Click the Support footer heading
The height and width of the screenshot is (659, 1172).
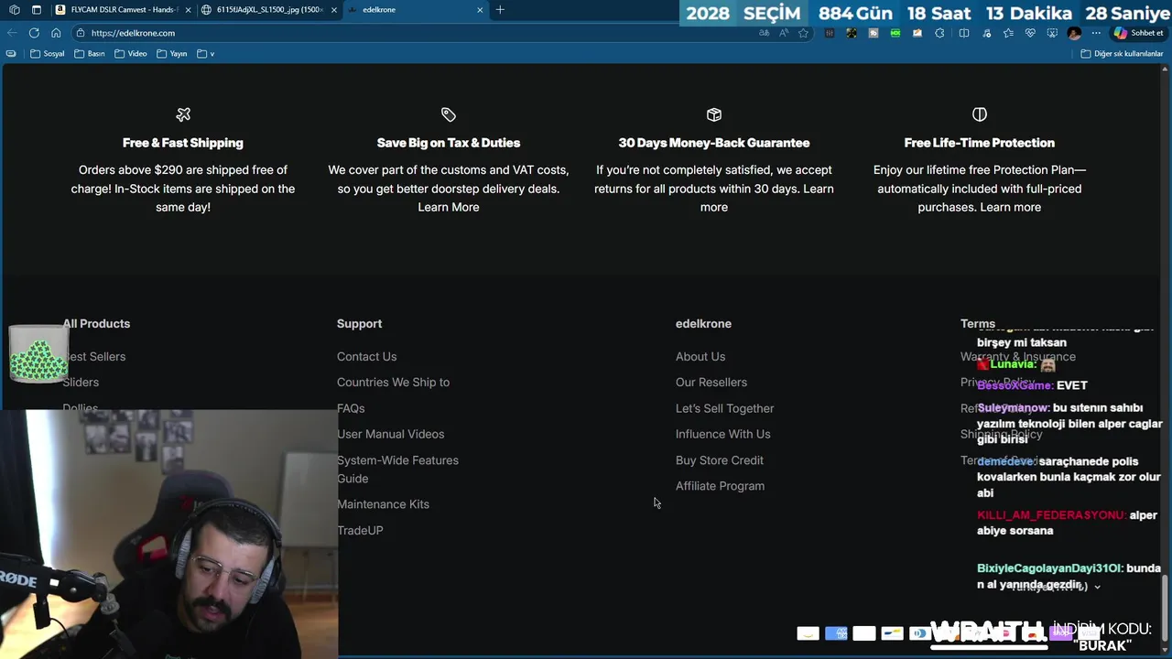pos(359,324)
